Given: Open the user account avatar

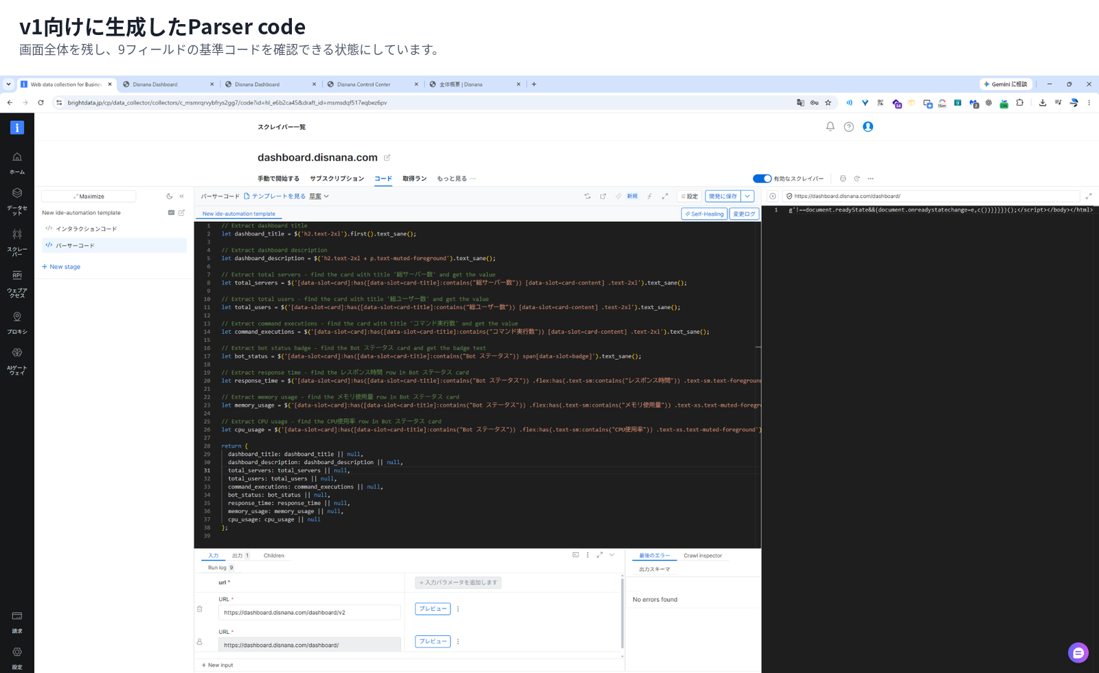Looking at the screenshot, I should pyautogui.click(x=868, y=126).
